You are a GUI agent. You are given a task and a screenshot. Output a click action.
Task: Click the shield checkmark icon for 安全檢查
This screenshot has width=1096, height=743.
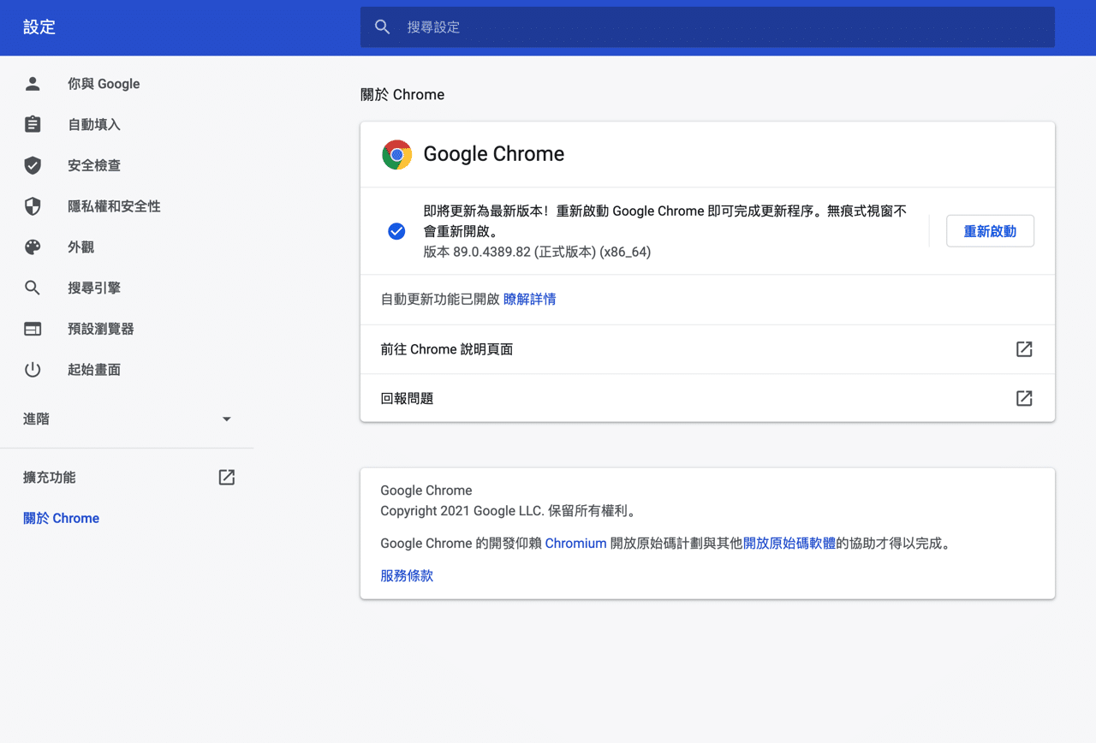[x=33, y=165]
